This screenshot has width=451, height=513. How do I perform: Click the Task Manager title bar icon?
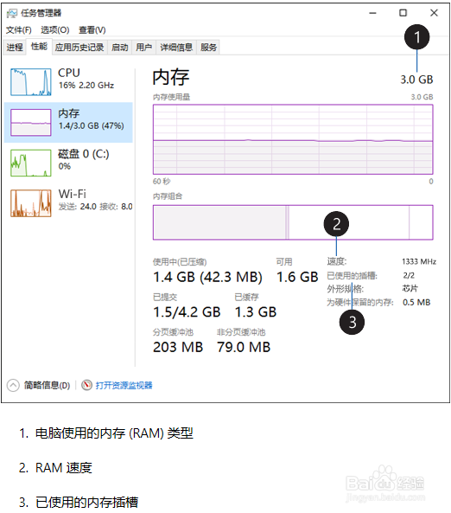pos(12,13)
